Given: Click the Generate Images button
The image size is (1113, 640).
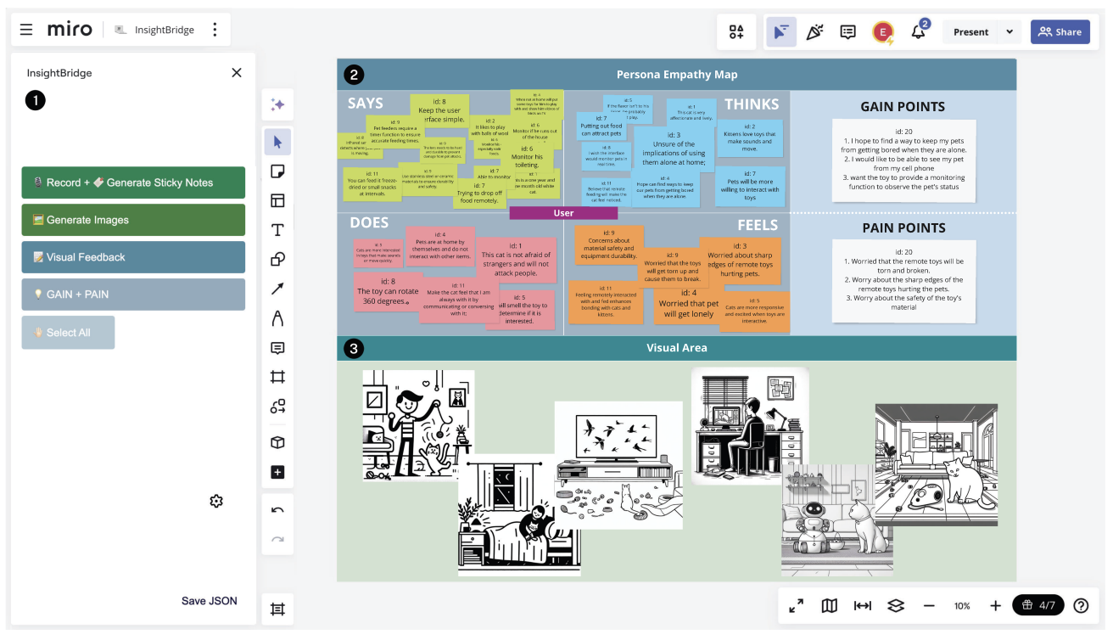Looking at the screenshot, I should [133, 220].
